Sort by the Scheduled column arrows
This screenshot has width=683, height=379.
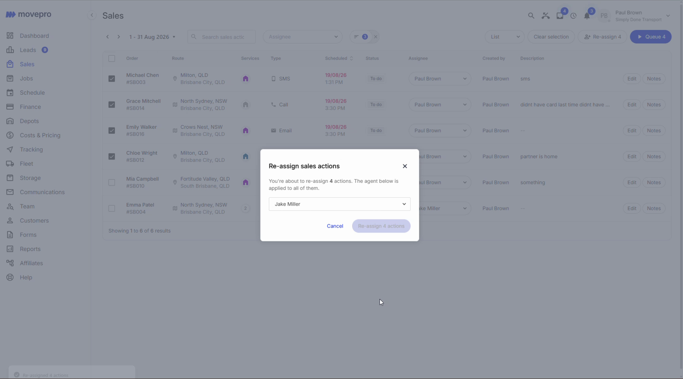point(351,58)
